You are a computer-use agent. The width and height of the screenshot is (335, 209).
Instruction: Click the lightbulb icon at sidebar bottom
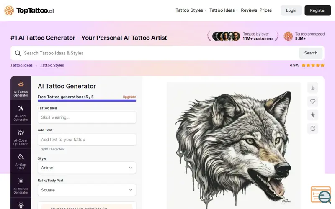coord(21,205)
